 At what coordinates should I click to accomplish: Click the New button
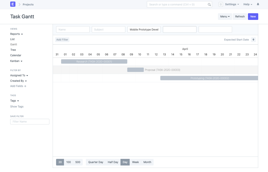(x=253, y=16)
